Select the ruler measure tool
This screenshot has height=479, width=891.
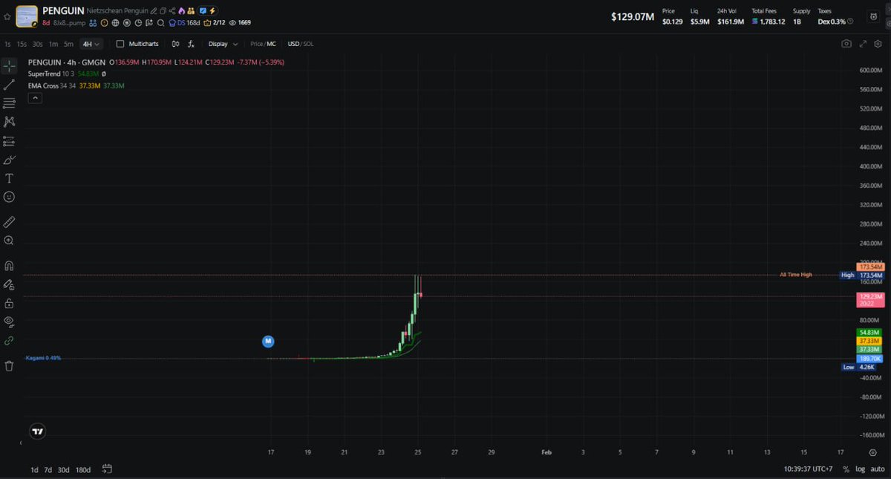tap(10, 221)
